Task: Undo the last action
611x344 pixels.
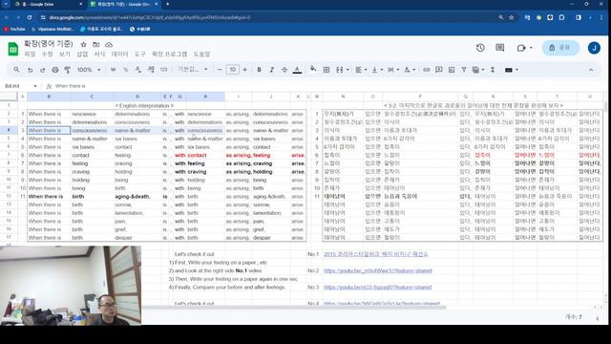Action: pos(30,70)
